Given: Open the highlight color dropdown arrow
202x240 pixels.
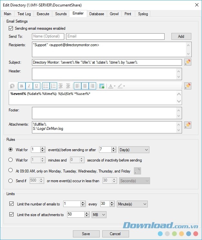Looking at the screenshot, I should point(124,86).
